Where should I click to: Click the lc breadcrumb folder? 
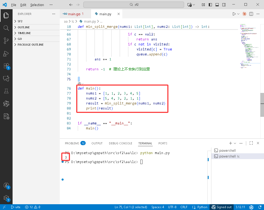tap(73, 22)
